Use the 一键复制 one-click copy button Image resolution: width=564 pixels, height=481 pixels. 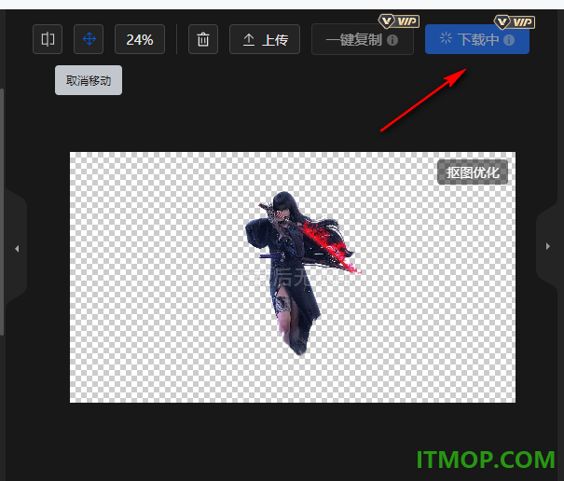[x=363, y=39]
